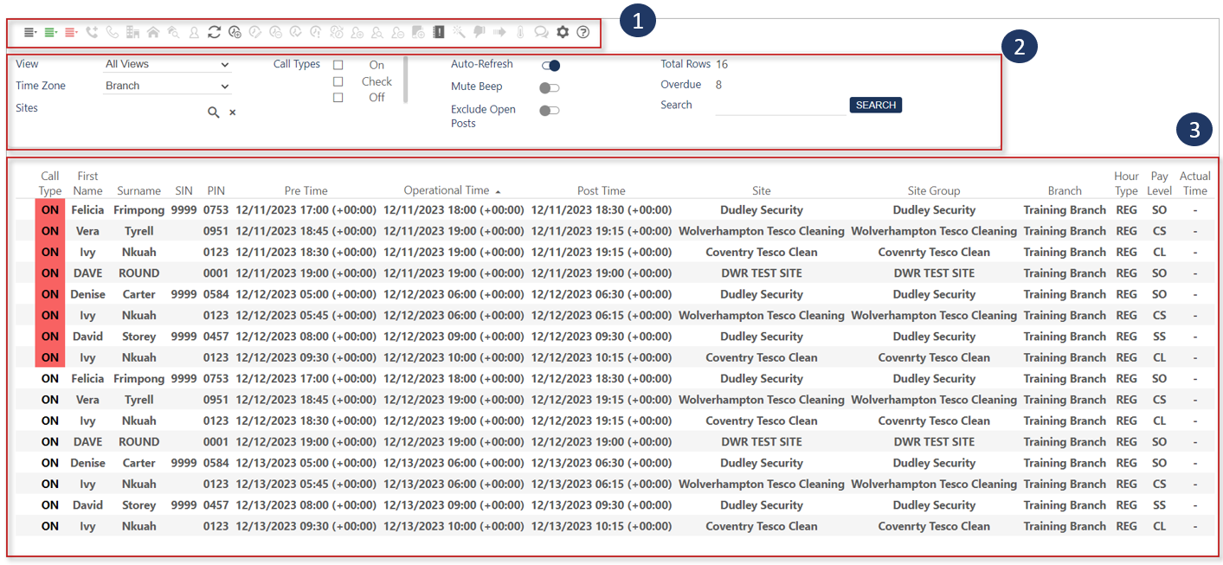
Task: Click the single person icon
Action: pos(194,32)
